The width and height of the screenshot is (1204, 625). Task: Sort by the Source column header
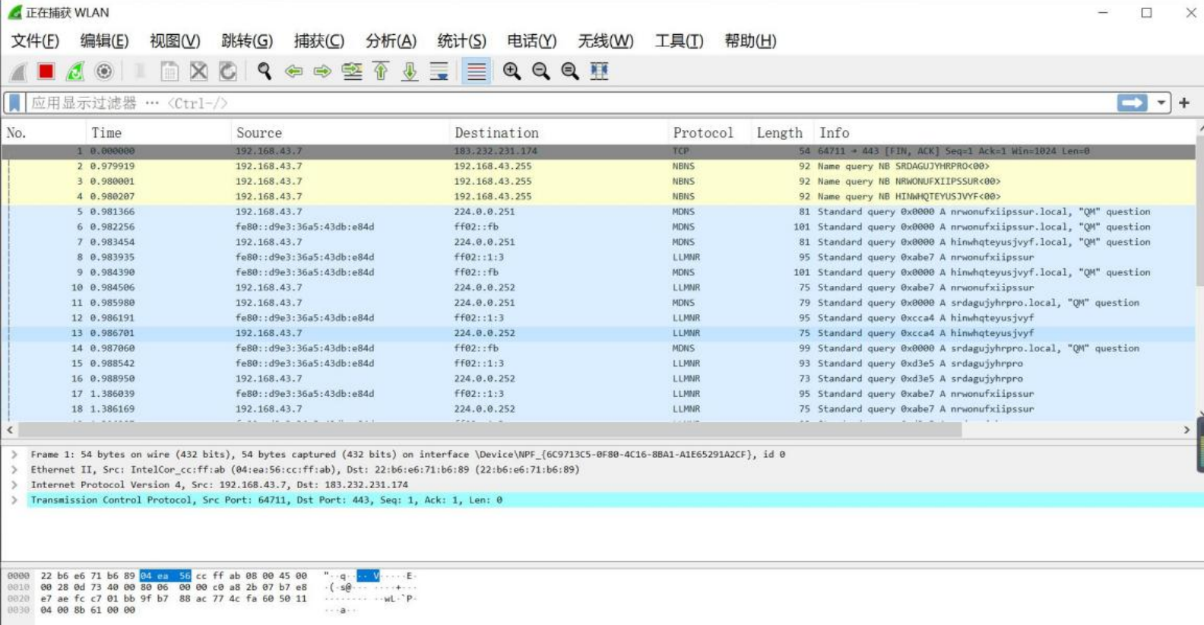click(341, 133)
